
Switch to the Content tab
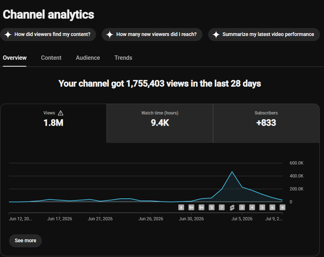[x=51, y=58]
